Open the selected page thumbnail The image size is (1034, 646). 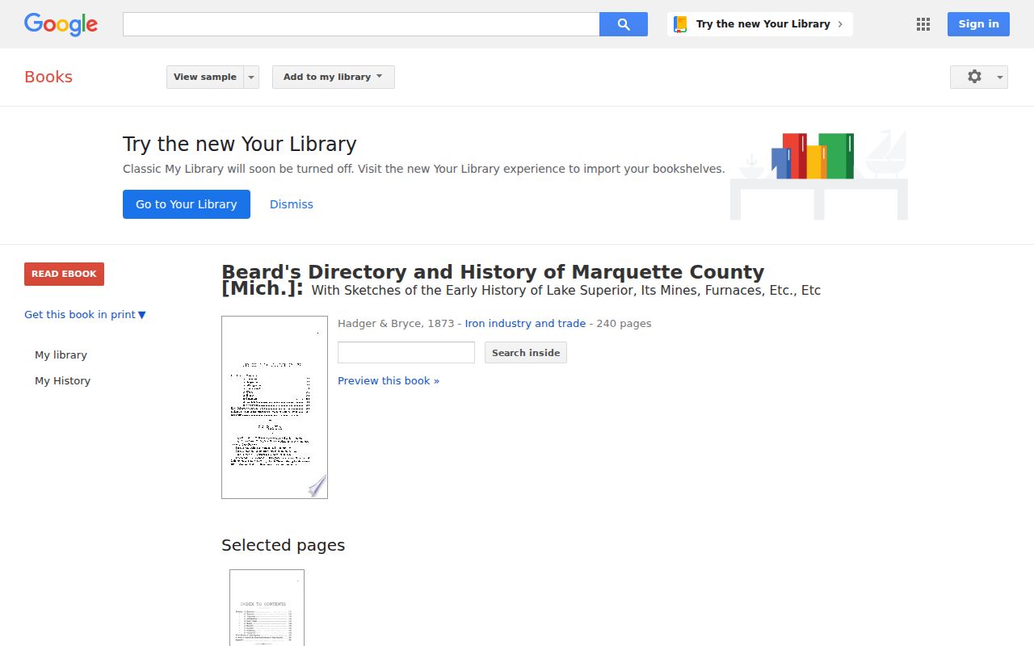267,607
